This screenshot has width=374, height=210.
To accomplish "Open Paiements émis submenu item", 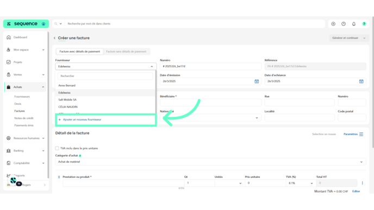I will [x=24, y=125].
